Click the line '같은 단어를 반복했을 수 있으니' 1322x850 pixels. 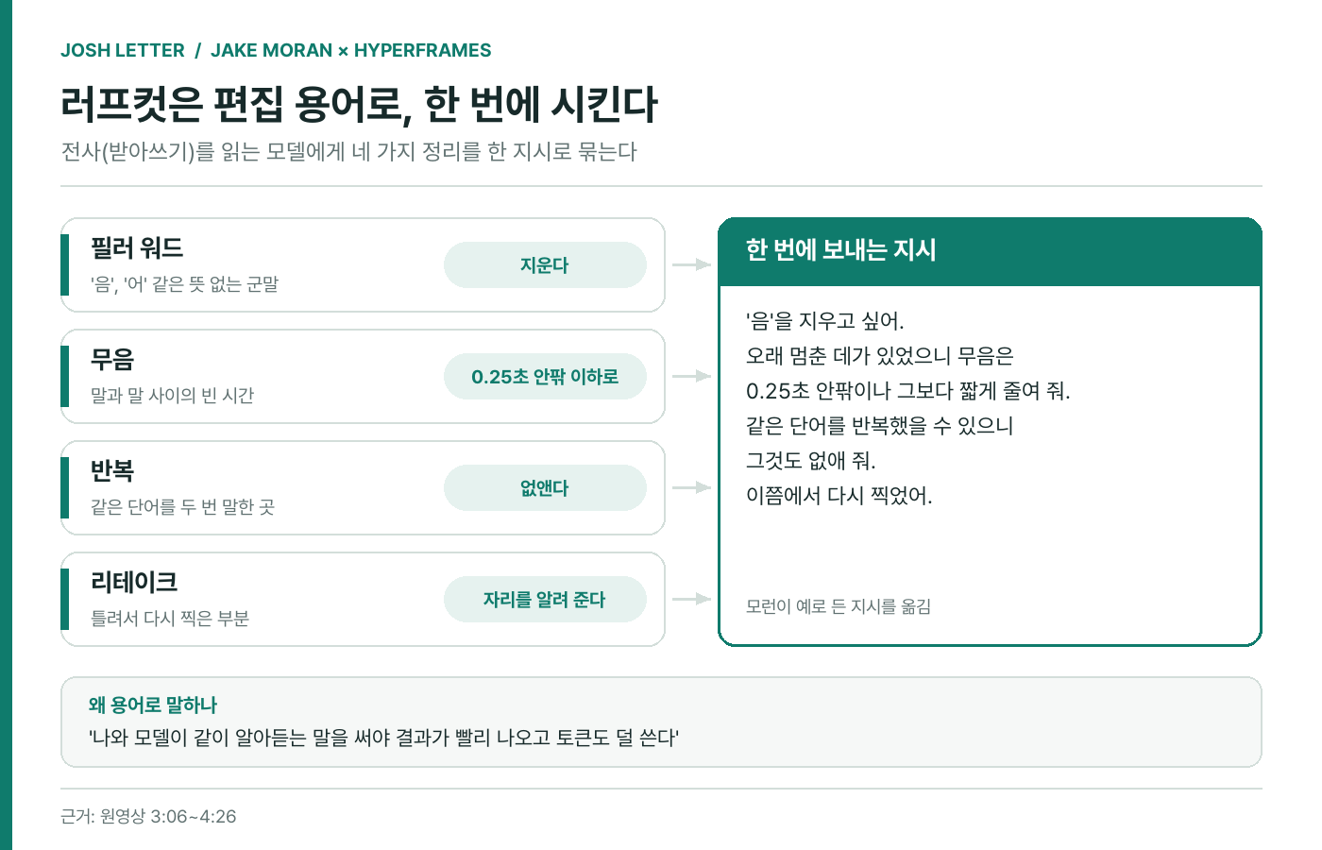pyautogui.click(x=879, y=426)
